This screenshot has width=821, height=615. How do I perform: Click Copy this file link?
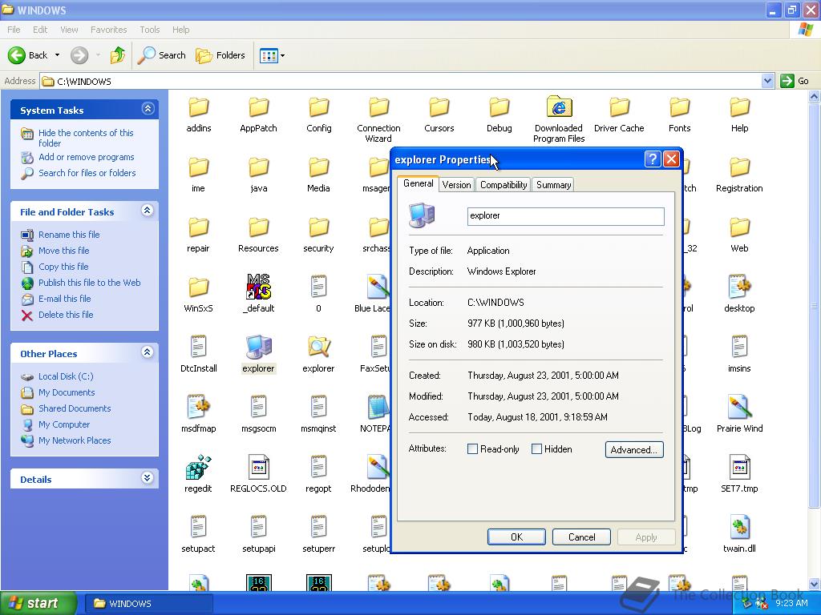63,267
